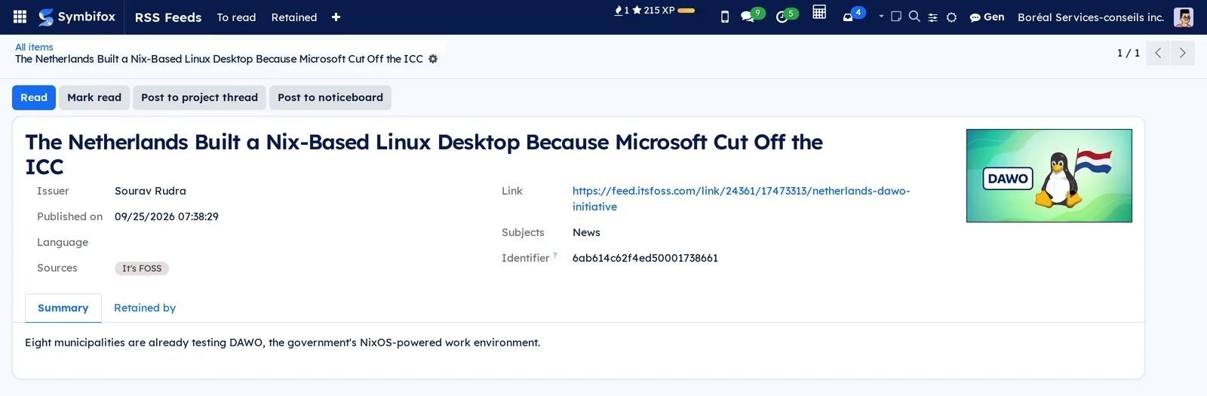Click published date 09/25/2026 07:38:29
1207x396 pixels.
tap(167, 216)
